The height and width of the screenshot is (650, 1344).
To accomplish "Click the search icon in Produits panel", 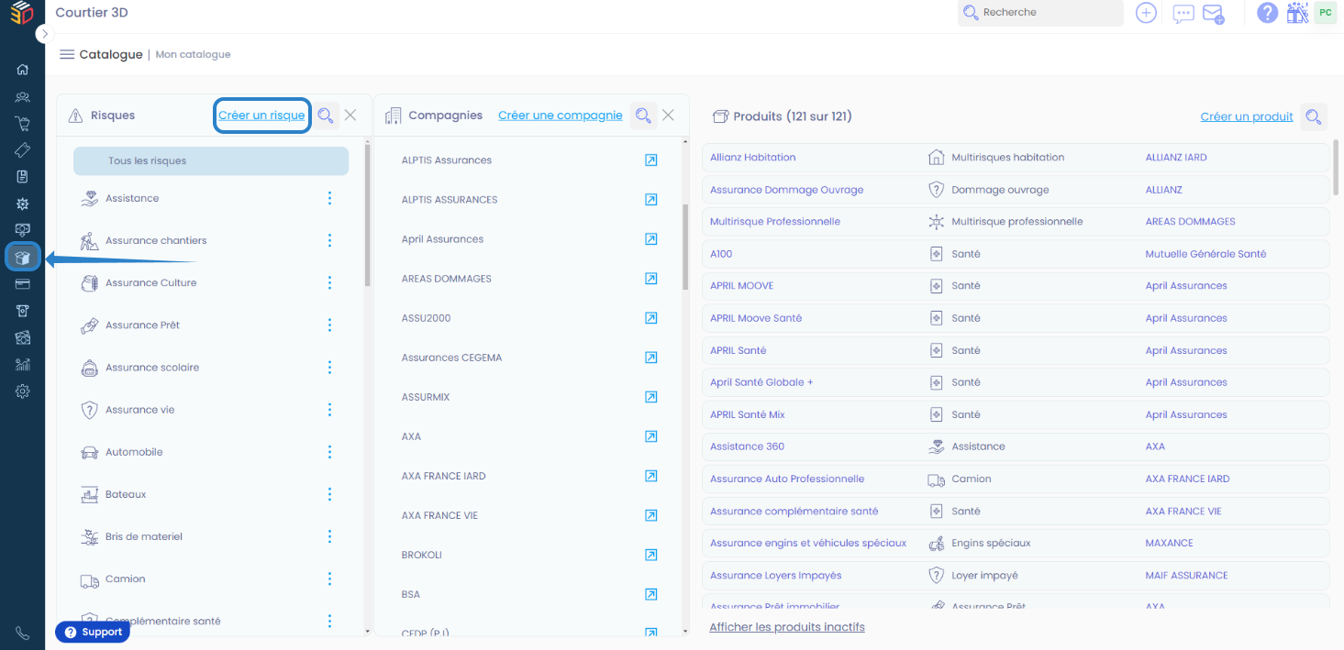I will 1314,116.
